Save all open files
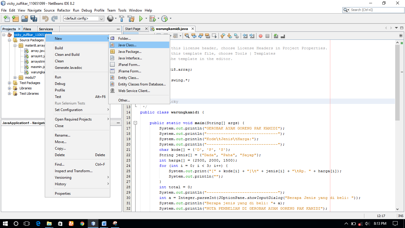Screen dimensions: 405x228 pos(34,18)
